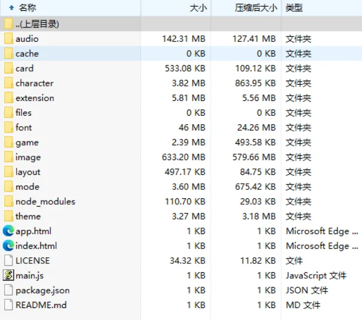
Task: Select the card folder icon
Action: point(8,68)
